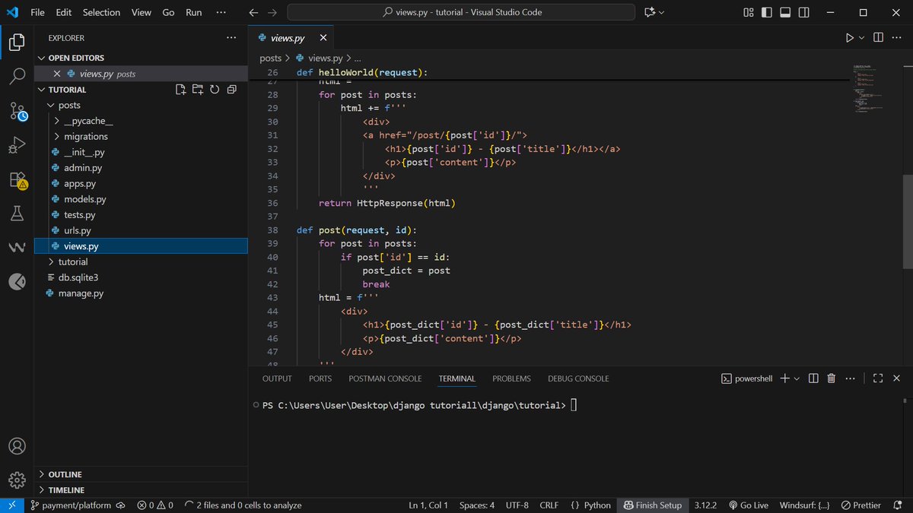Open the Source Control view

[x=18, y=111]
